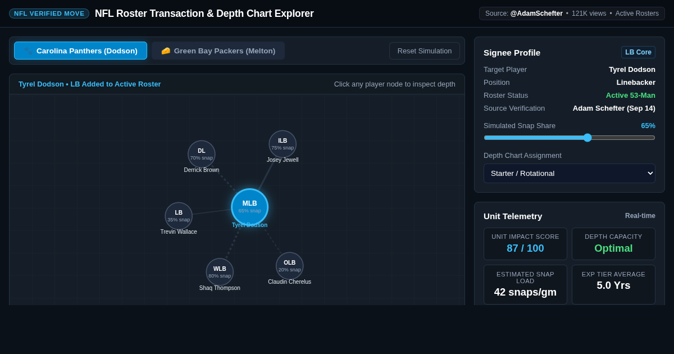Click the Unit Telemetry heading
Viewport: 674px width, 354px height.
pos(513,216)
